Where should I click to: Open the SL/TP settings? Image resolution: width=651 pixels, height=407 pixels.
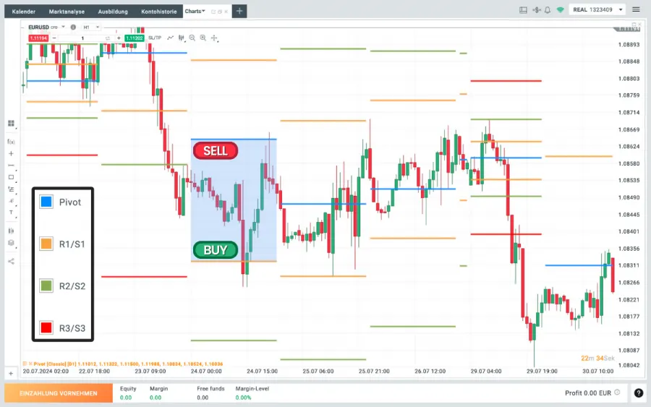click(155, 38)
